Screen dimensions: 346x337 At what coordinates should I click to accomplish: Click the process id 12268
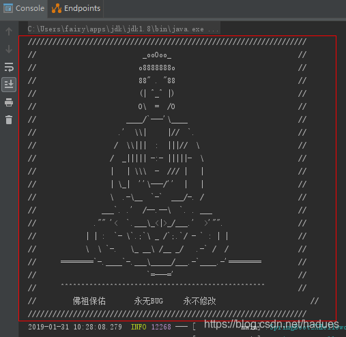[x=161, y=327]
